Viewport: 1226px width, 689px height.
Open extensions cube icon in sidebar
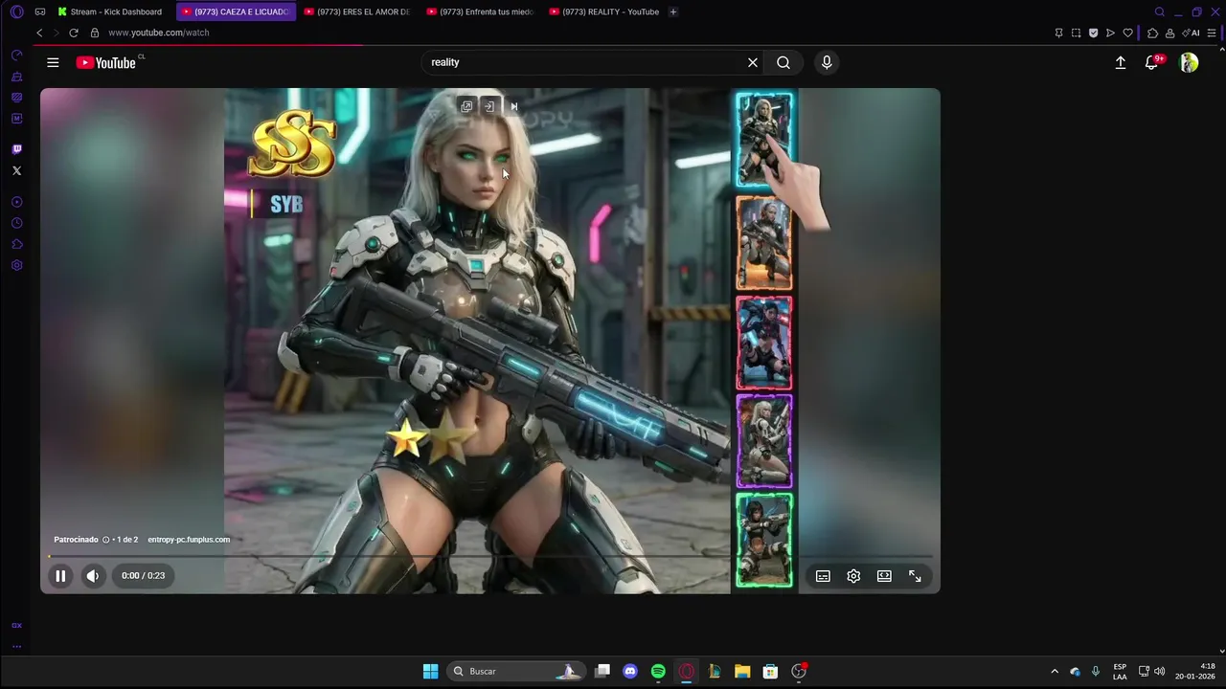coord(16,244)
